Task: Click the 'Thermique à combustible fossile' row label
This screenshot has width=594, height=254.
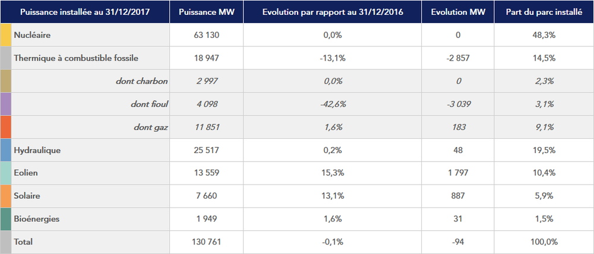Action: click(x=75, y=58)
